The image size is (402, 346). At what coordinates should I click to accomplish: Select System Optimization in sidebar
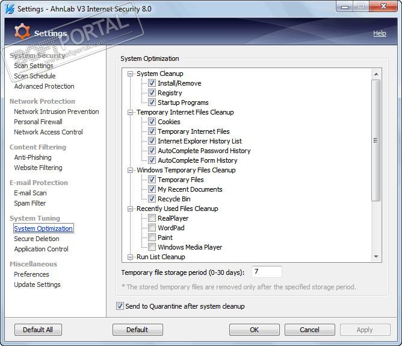43,228
